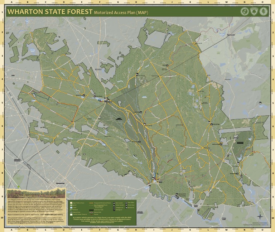Click the Franklin Parker Preserve pale swatch
This screenshot has height=232, width=275.
point(71,215)
